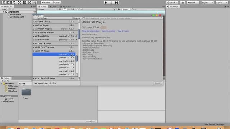Open the Scenes folder thumbnail
This screenshot has width=230, height=129.
tap(26, 92)
